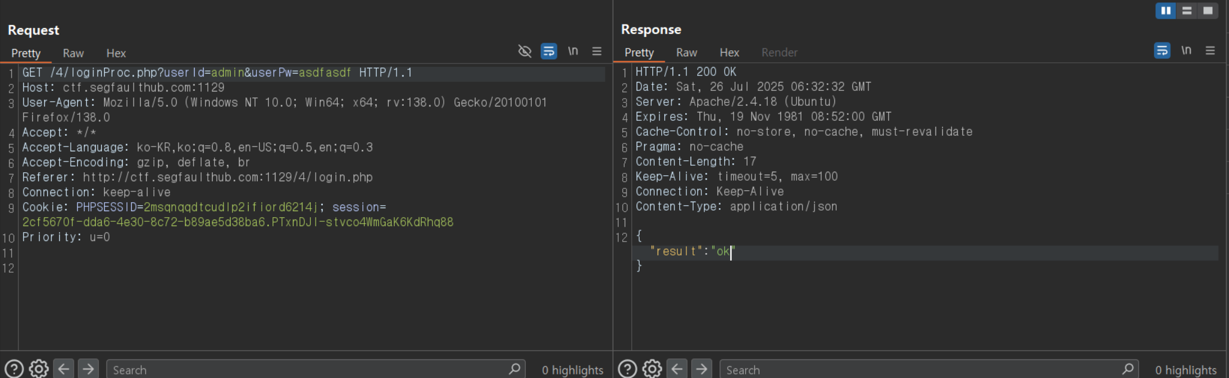Open help icon below Response panel
The image size is (1229, 378).
coord(628,369)
